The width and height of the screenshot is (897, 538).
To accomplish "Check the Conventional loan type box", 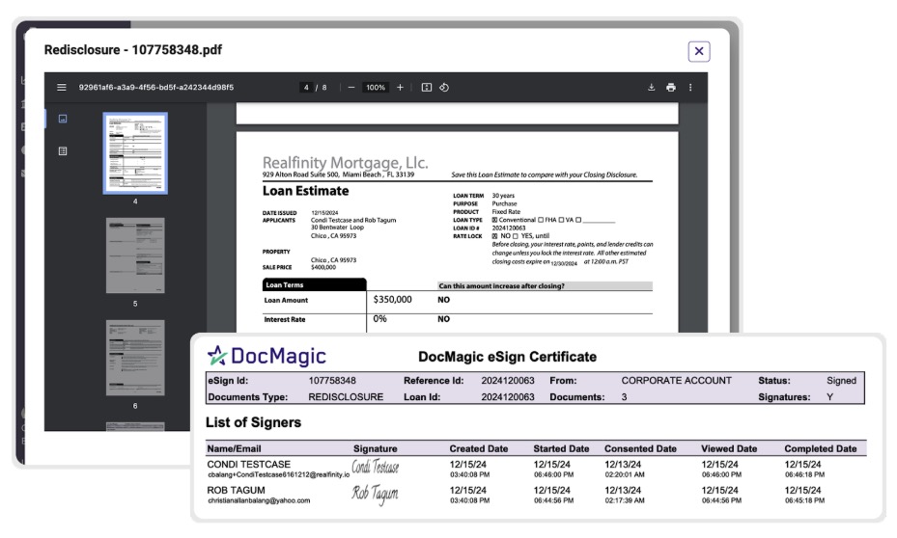I will coord(494,220).
